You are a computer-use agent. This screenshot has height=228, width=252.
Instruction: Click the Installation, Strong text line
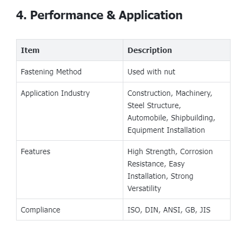pos(160,176)
